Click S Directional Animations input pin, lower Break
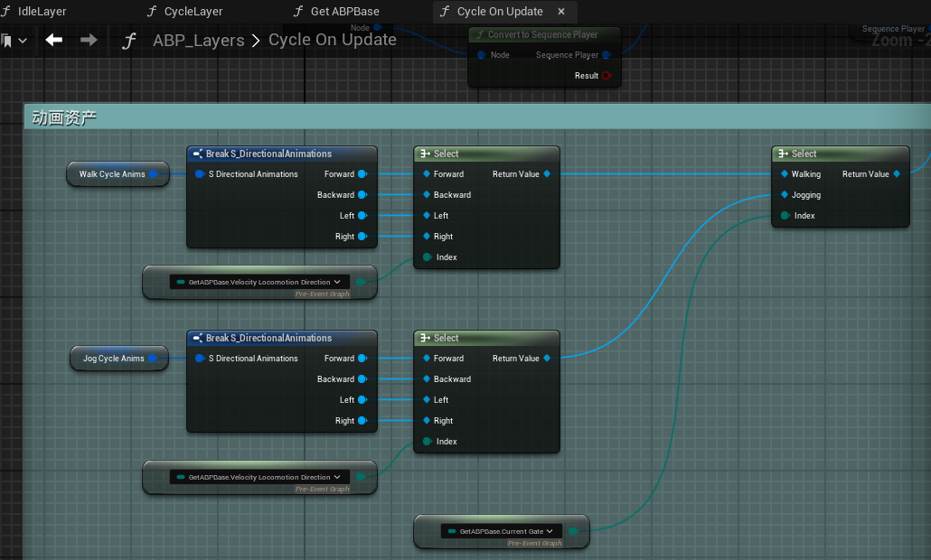Viewport: 931px width, 560px height. pyautogui.click(x=200, y=359)
